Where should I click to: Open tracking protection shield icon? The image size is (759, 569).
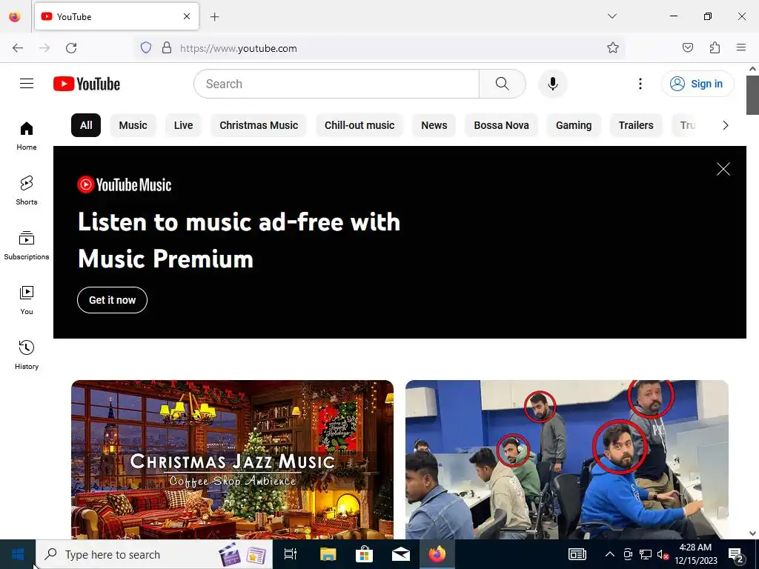[146, 47]
